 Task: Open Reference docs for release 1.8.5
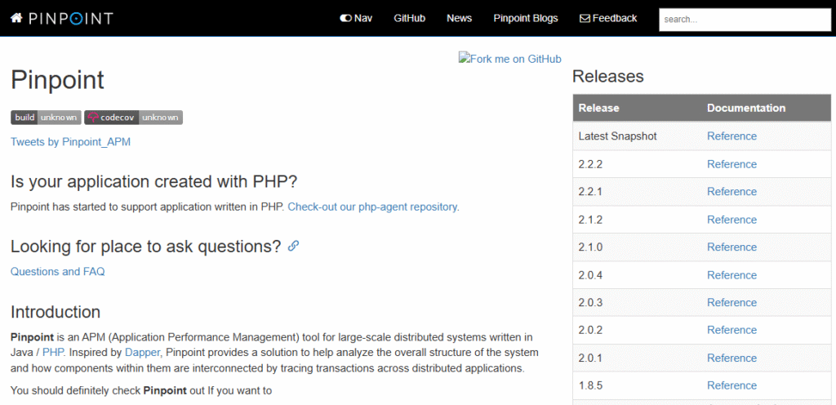tap(731, 385)
